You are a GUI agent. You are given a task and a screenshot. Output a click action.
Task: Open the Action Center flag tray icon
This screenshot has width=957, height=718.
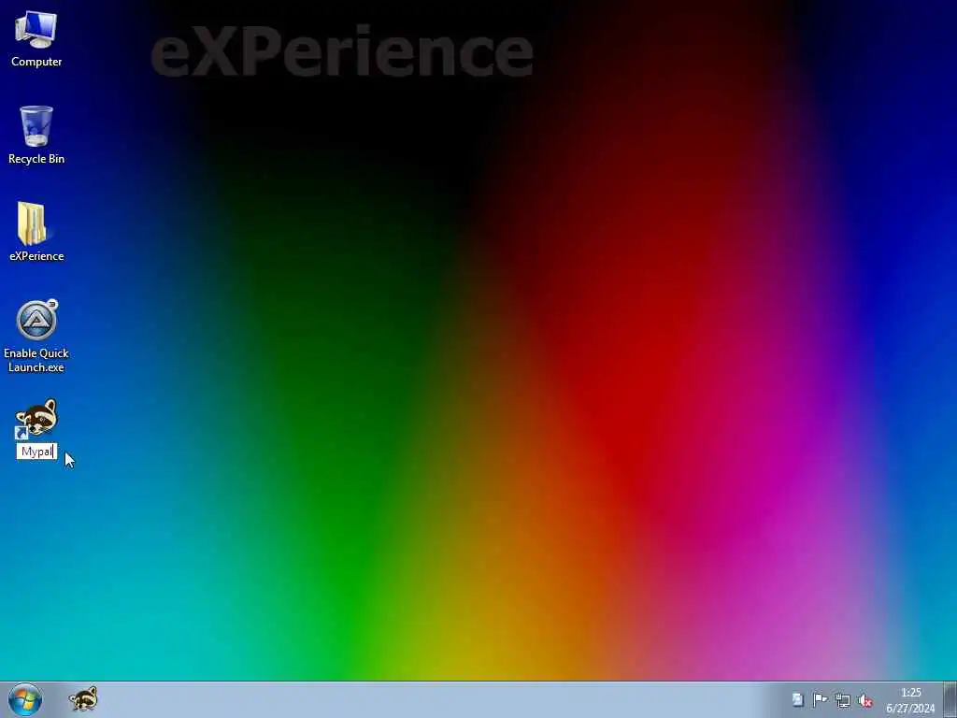pos(820,700)
